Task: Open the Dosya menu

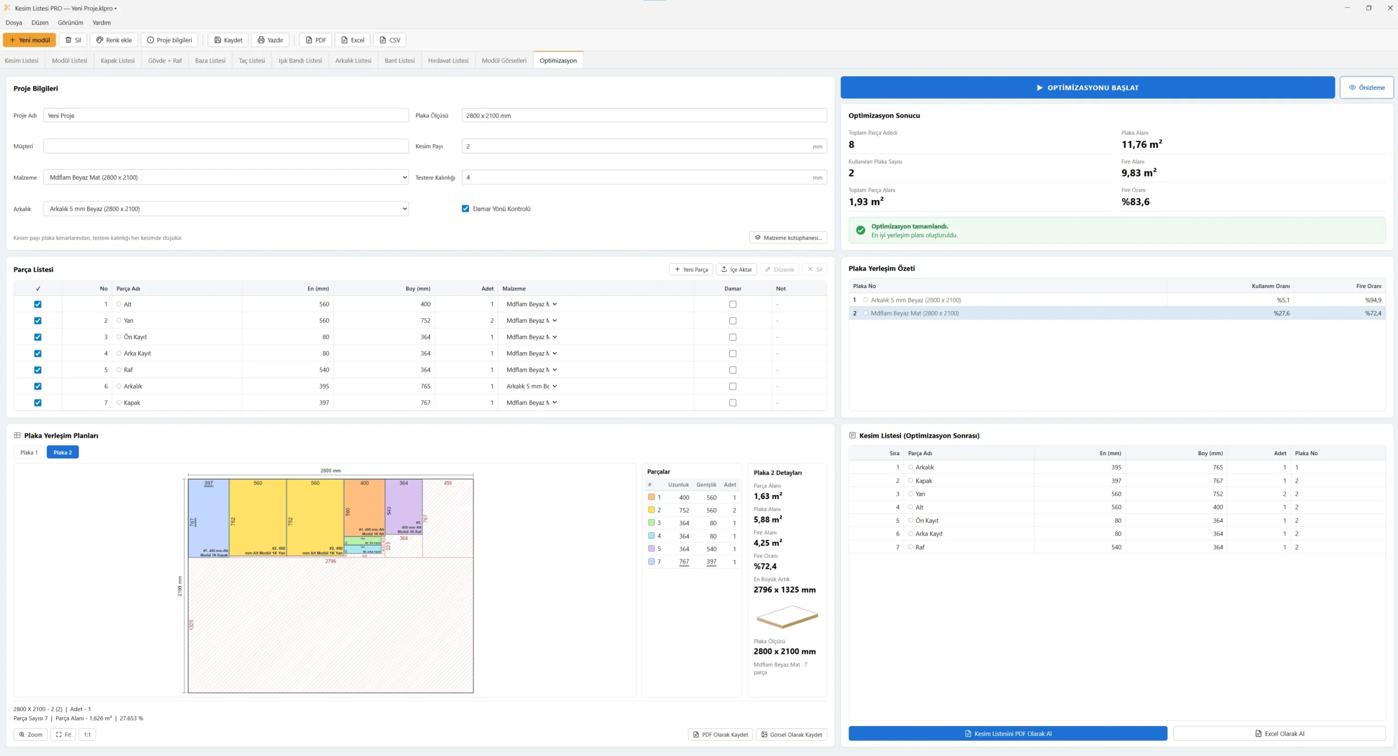Action: coord(14,22)
